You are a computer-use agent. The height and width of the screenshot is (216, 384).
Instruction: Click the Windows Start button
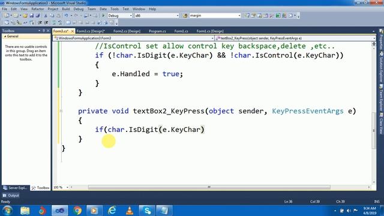coord(8,211)
